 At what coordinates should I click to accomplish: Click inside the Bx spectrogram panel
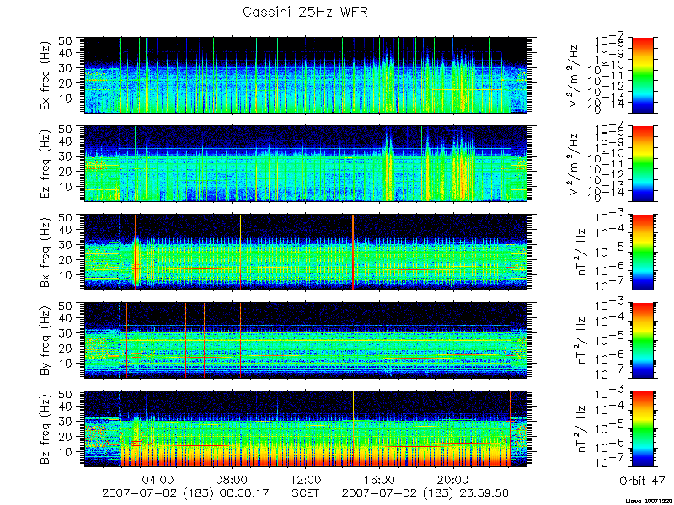tap(305, 252)
